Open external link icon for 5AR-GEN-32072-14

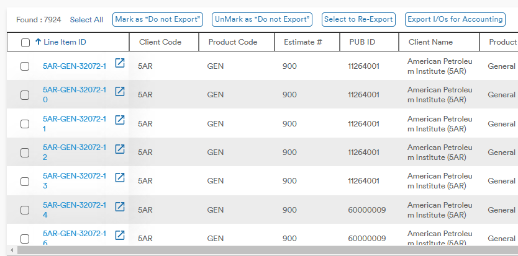tap(120, 207)
